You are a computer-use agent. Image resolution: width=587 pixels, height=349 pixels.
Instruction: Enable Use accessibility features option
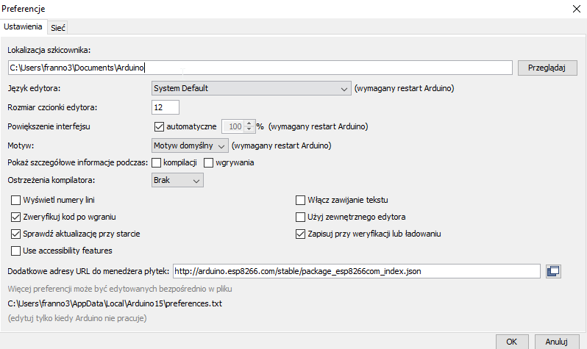click(x=16, y=251)
